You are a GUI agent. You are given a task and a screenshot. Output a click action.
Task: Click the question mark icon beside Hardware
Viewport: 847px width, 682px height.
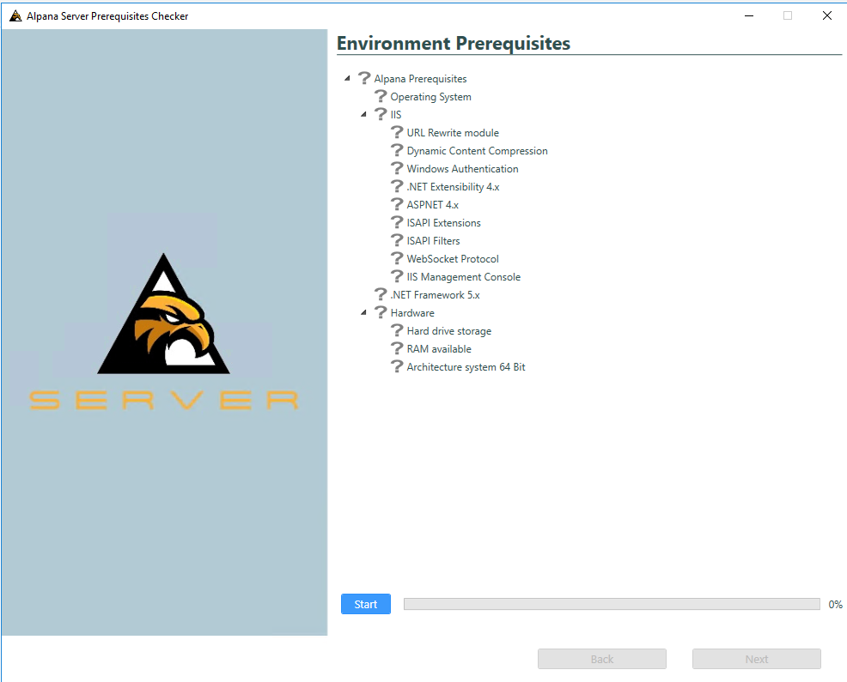click(x=381, y=312)
